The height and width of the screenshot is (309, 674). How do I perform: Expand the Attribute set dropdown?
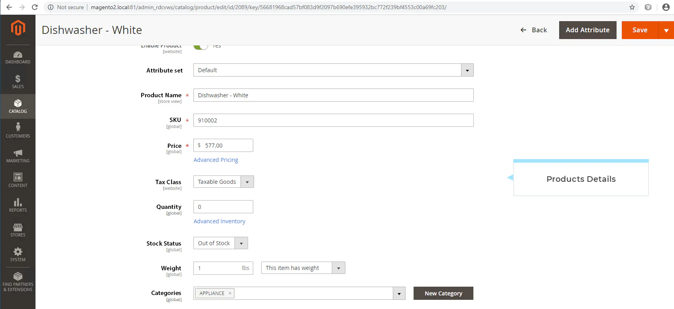pyautogui.click(x=467, y=70)
